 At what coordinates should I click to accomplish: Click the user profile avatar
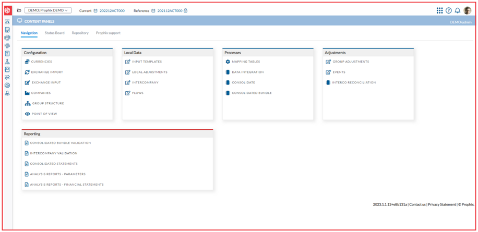click(x=468, y=10)
